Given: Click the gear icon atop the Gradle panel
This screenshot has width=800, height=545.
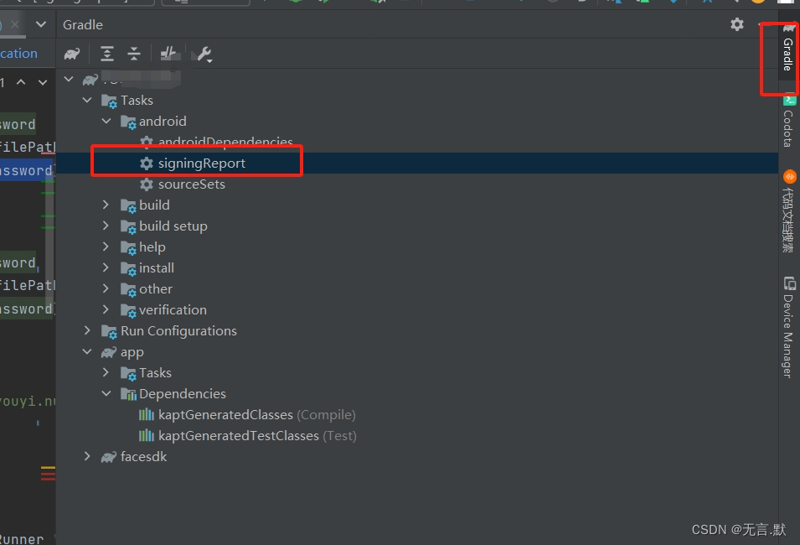Looking at the screenshot, I should point(736,24).
